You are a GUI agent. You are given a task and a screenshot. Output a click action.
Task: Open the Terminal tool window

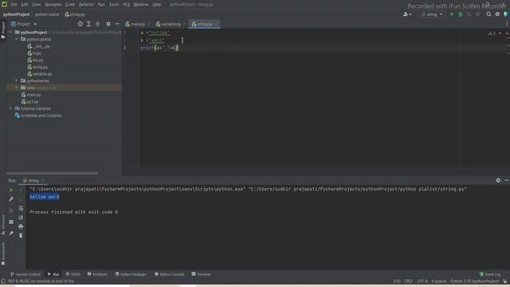[x=201, y=274]
